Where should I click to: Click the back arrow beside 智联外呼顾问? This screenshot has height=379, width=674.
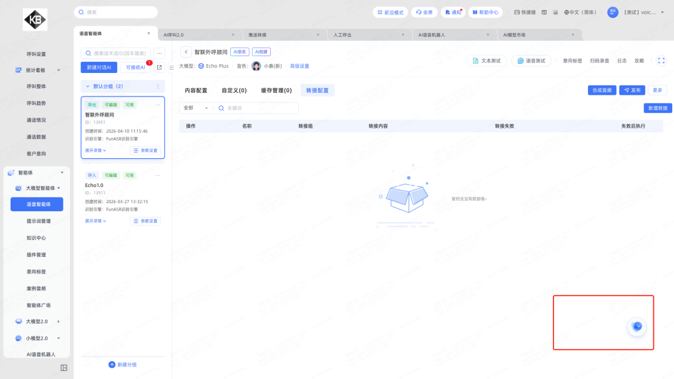click(186, 52)
